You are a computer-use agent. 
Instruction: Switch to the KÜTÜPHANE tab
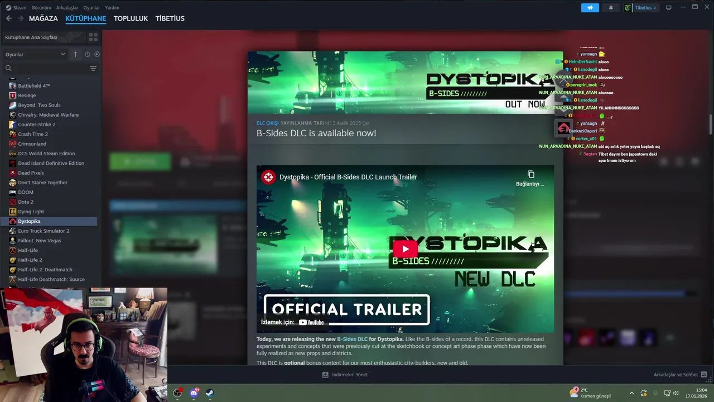(x=85, y=18)
